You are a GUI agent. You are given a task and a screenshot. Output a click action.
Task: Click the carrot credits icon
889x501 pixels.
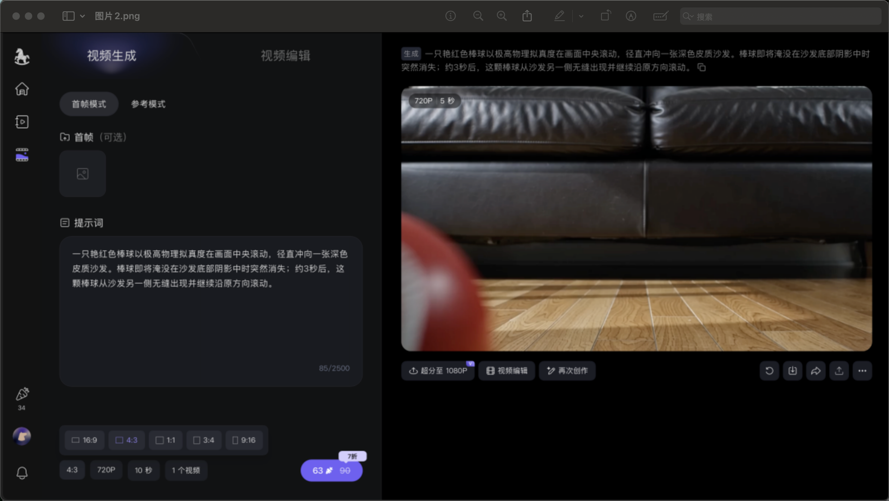point(22,394)
